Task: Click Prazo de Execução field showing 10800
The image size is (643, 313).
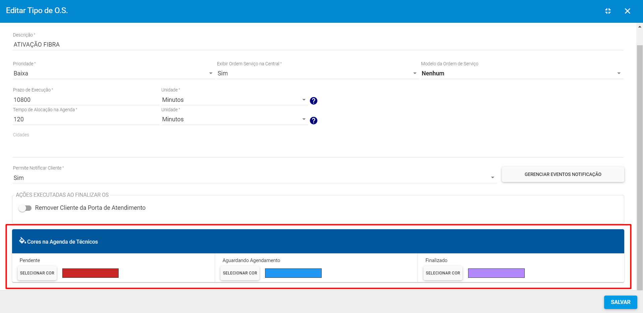Action: tap(86, 100)
